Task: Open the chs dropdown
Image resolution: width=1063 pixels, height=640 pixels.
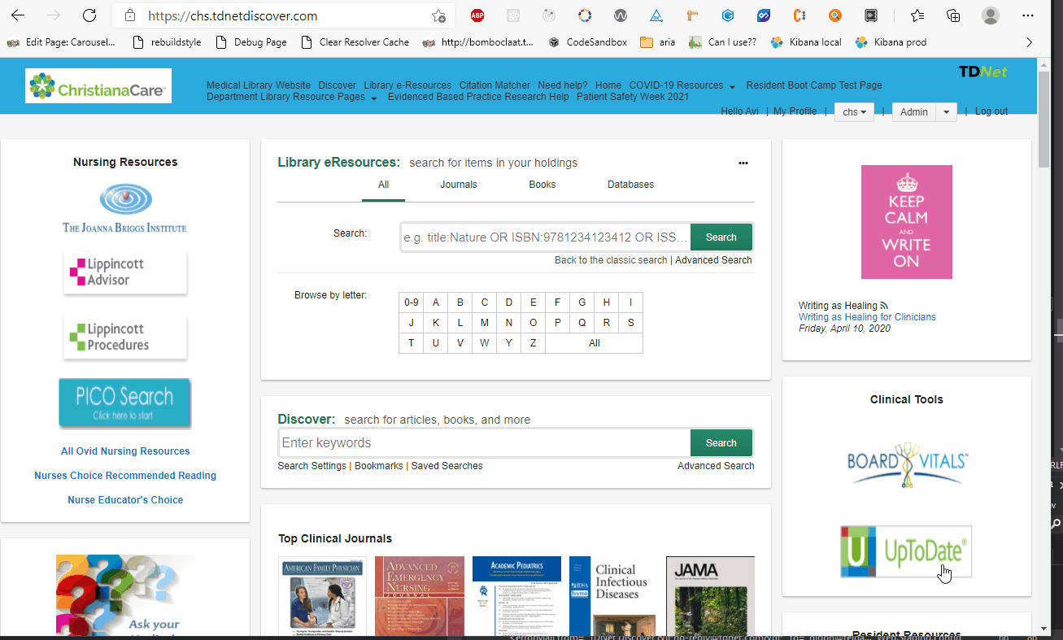Action: (854, 112)
